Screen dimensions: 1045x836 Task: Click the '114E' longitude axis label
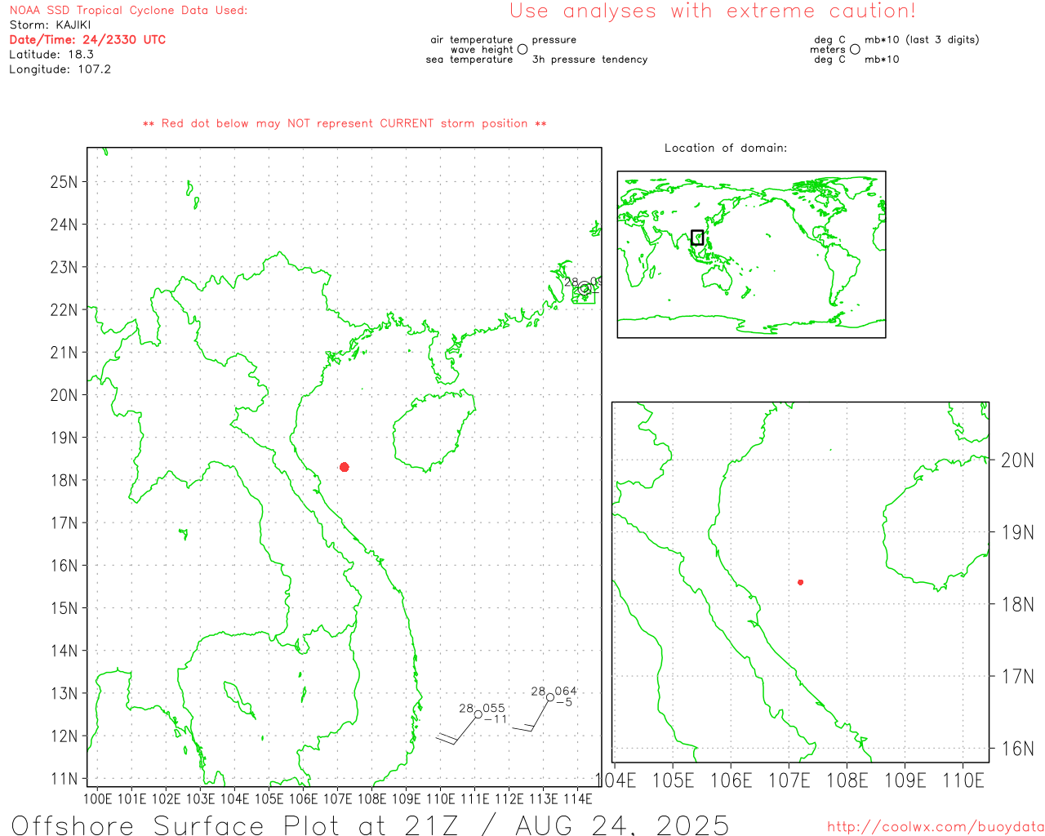578,798
